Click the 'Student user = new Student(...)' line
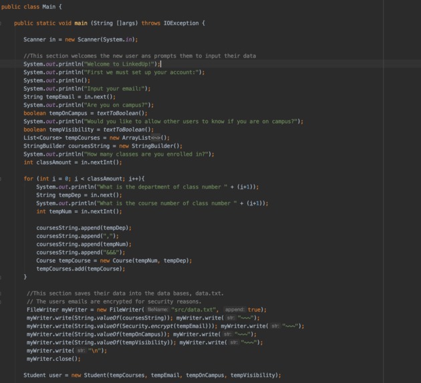 (152, 375)
